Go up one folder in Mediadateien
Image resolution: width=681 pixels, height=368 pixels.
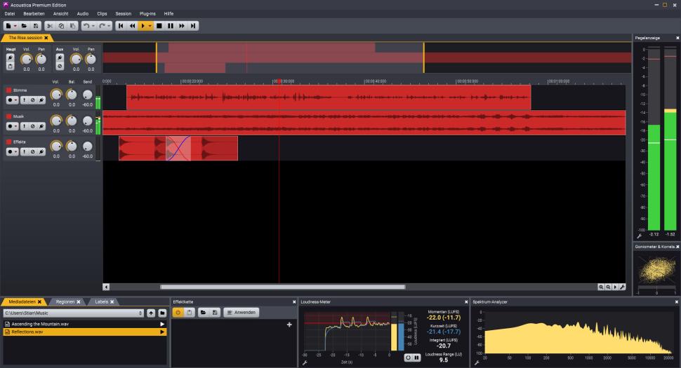[151, 313]
